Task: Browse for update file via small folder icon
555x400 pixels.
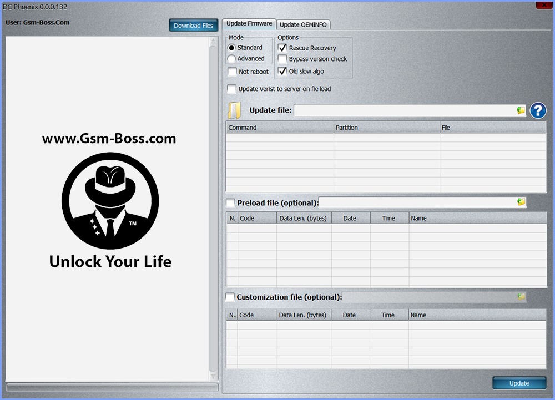Action: coord(521,110)
